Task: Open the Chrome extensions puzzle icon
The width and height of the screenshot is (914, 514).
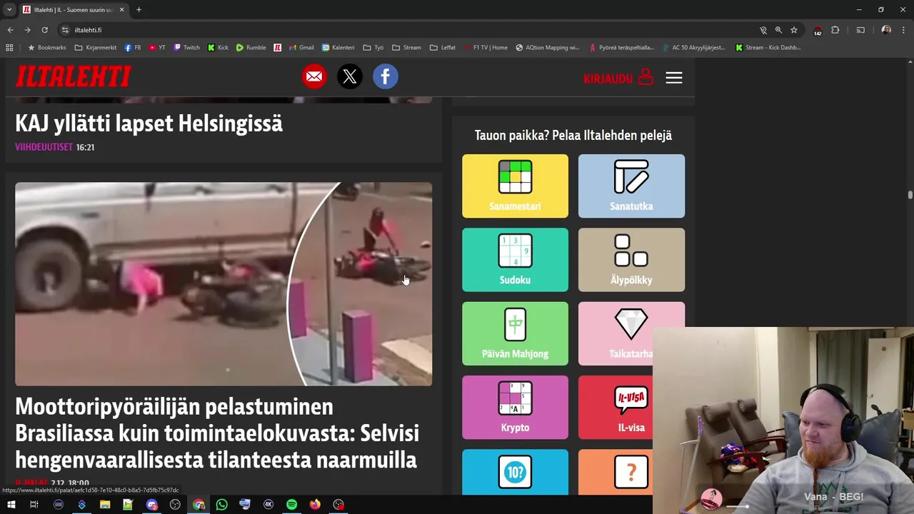Action: (835, 30)
